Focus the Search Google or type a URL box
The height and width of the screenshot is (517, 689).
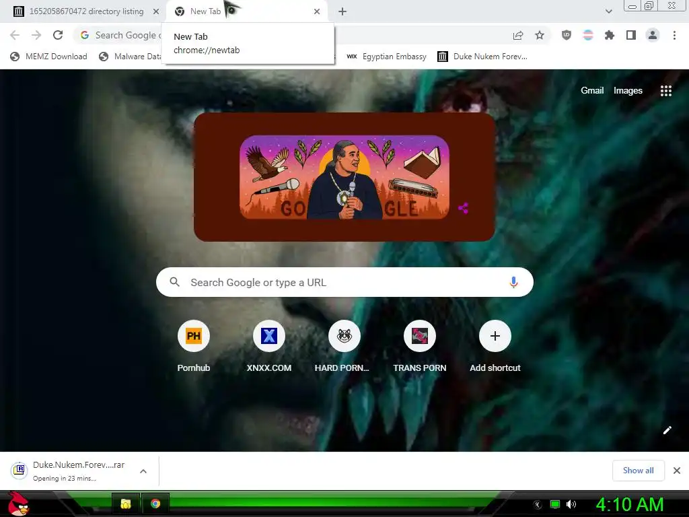tap(344, 282)
